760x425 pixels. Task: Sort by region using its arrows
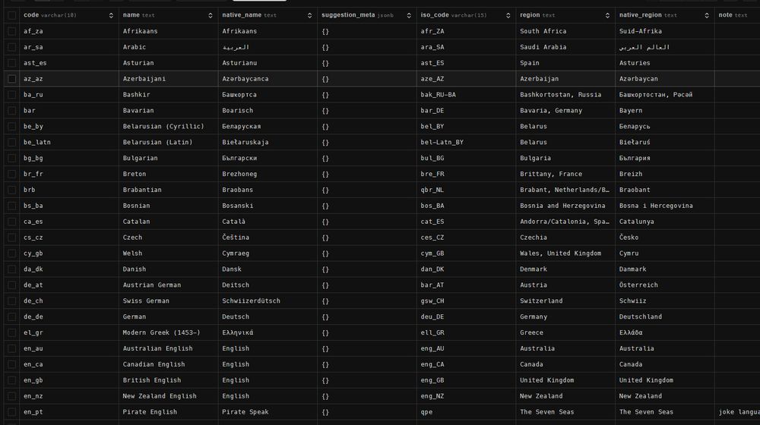[607, 15]
